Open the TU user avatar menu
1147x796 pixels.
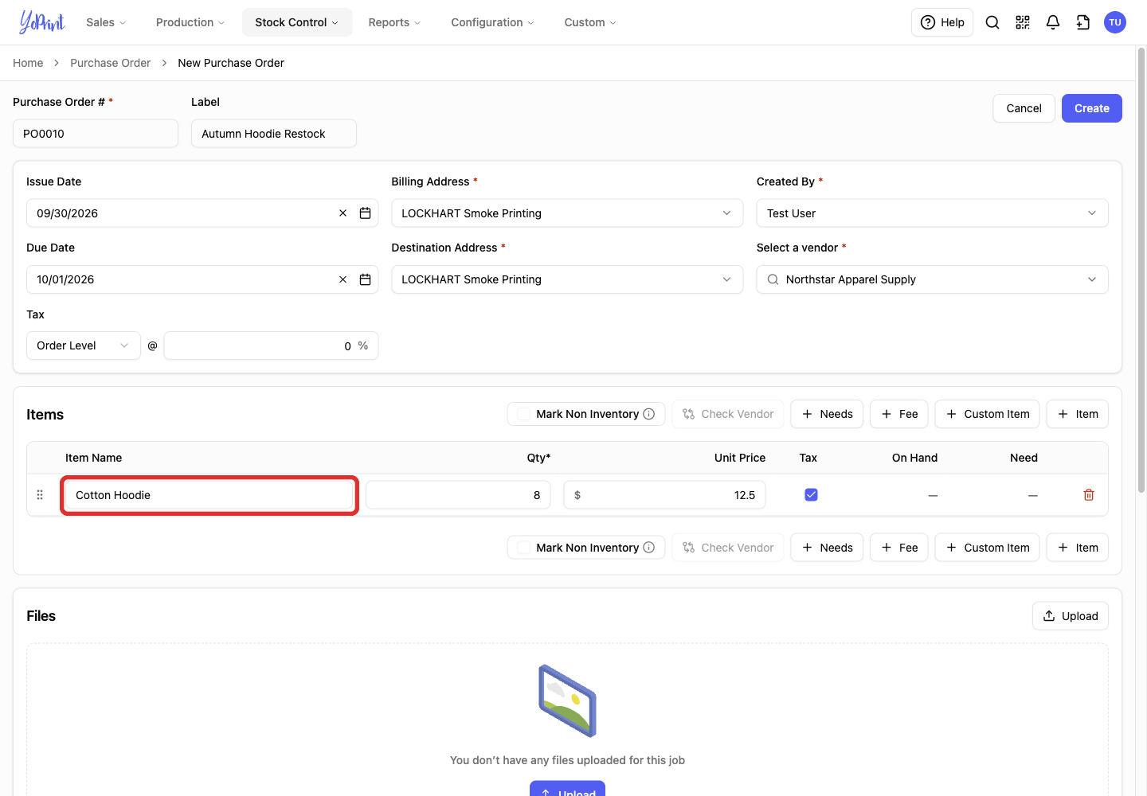(1115, 22)
